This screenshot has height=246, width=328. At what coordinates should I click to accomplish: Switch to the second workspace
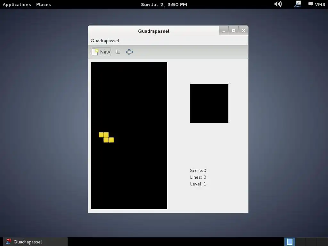point(300,242)
